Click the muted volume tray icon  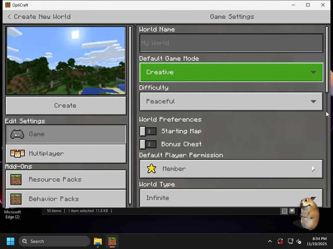click(299, 241)
